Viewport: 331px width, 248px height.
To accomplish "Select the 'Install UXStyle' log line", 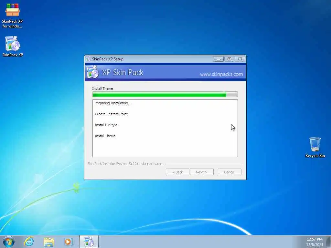I will [106, 125].
